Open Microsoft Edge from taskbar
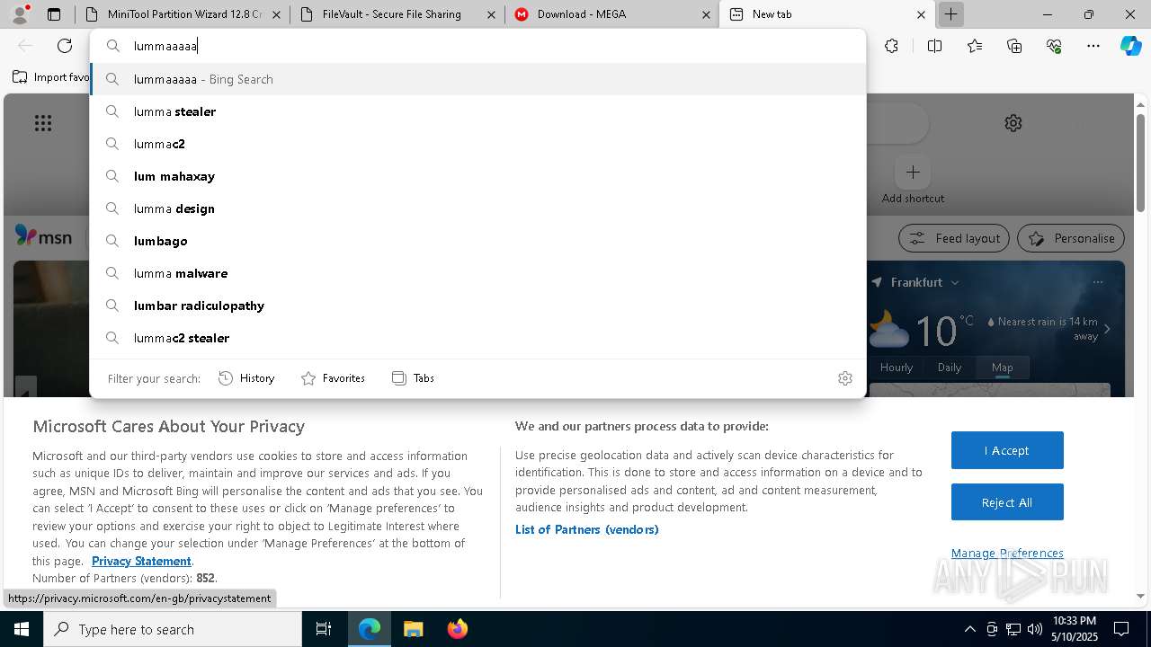The height and width of the screenshot is (647, 1151). 370,629
